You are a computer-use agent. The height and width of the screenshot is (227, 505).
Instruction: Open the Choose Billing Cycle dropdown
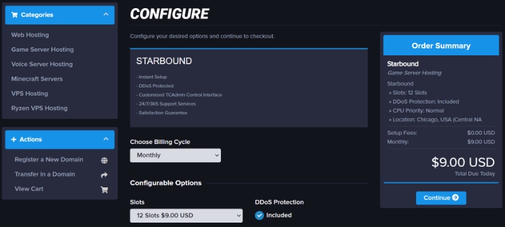[175, 155]
